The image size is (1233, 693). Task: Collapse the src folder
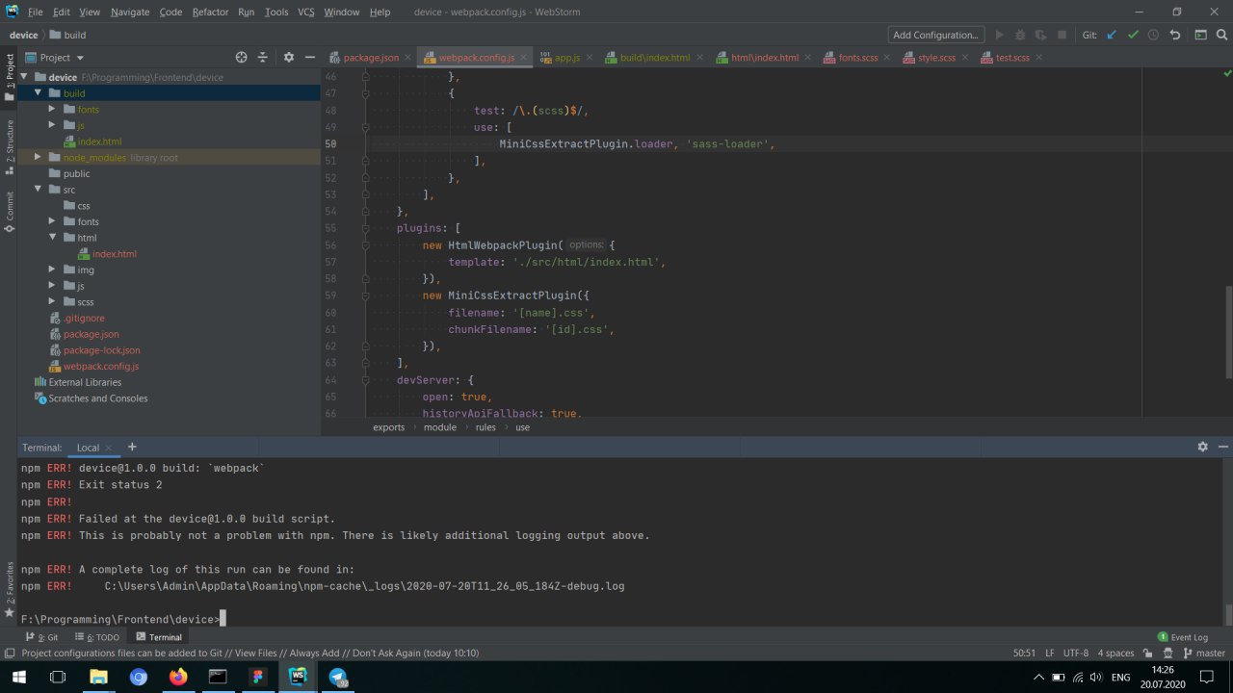tap(39, 190)
